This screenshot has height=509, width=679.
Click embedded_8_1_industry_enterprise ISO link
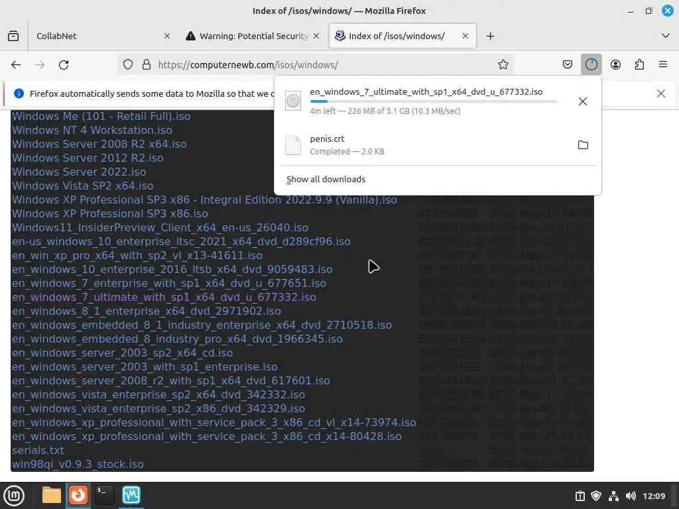pos(202,325)
